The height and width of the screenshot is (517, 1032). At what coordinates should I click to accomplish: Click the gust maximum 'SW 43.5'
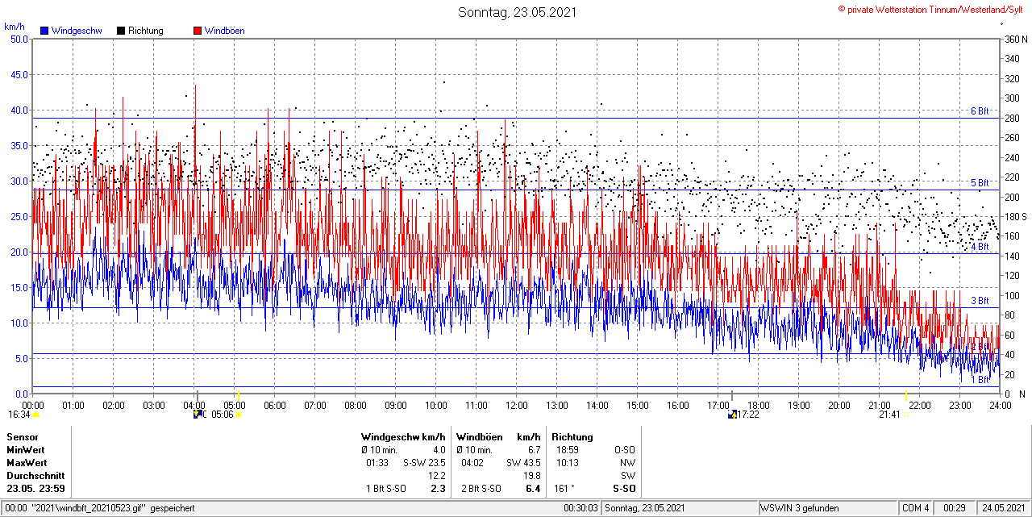pos(523,462)
